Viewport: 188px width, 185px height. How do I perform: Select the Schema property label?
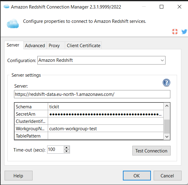tap(31, 106)
